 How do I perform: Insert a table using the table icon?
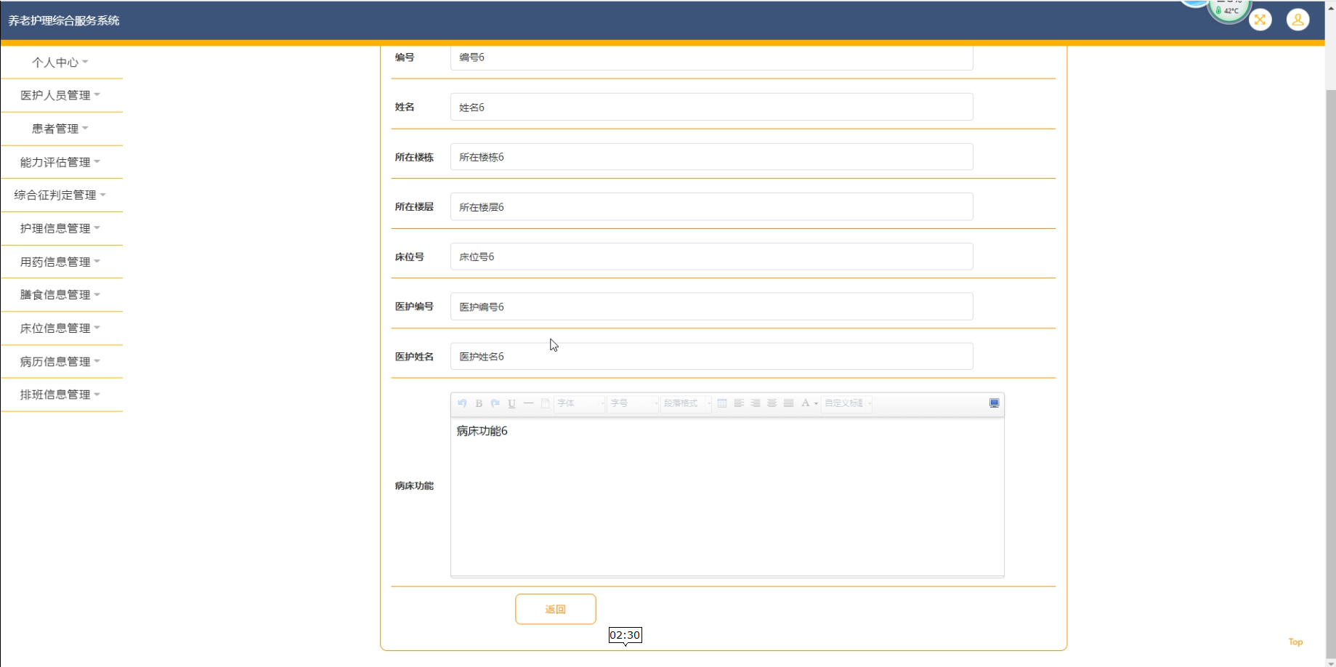click(x=722, y=403)
